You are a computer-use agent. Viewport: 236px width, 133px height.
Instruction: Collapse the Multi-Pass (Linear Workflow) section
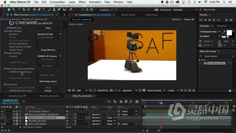(x=5, y=69)
